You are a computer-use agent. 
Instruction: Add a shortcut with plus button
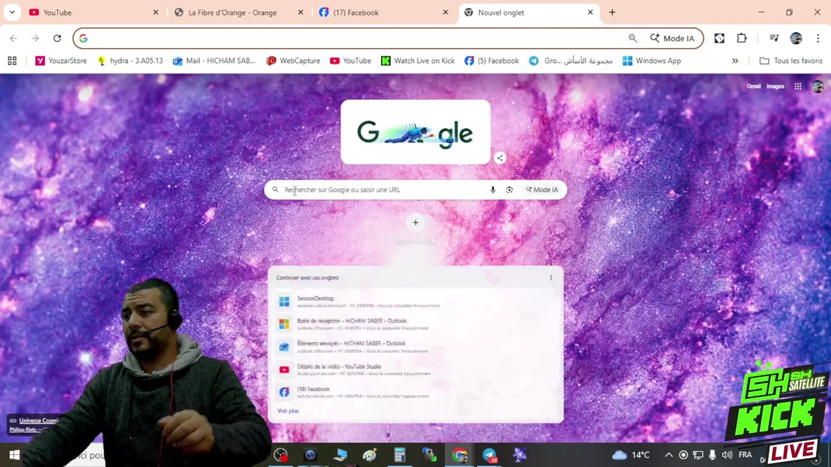415,222
